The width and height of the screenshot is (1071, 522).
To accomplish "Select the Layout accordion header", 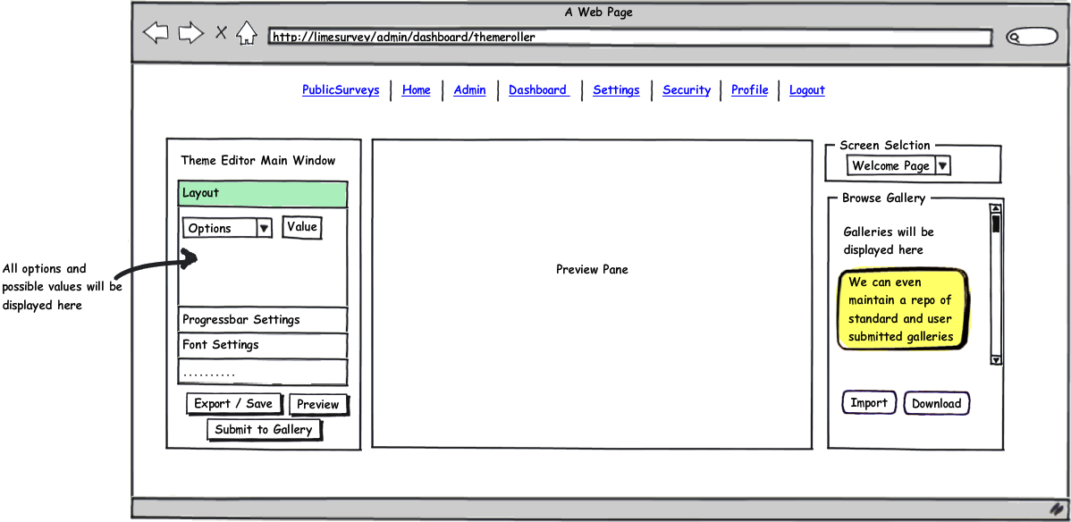I will (262, 194).
